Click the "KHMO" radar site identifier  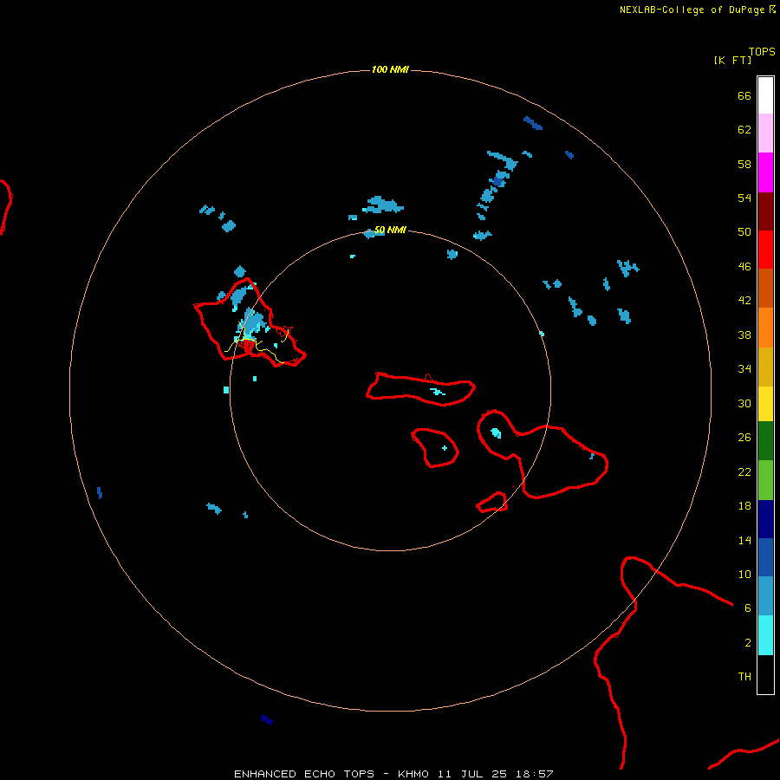(x=413, y=774)
